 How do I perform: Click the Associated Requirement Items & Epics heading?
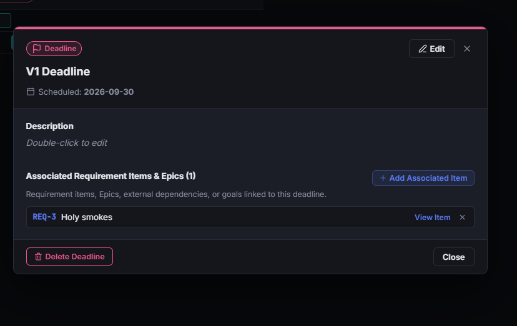coord(111,176)
